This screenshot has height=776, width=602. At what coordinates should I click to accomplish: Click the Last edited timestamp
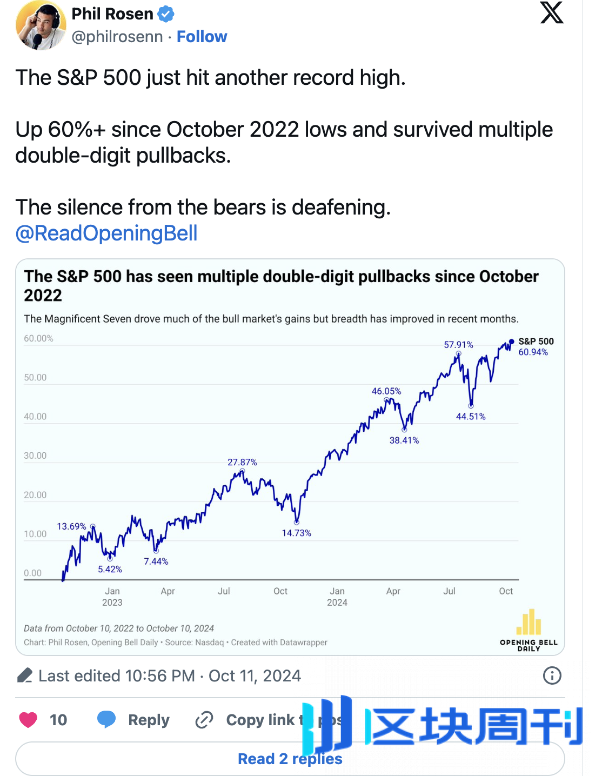[170, 675]
